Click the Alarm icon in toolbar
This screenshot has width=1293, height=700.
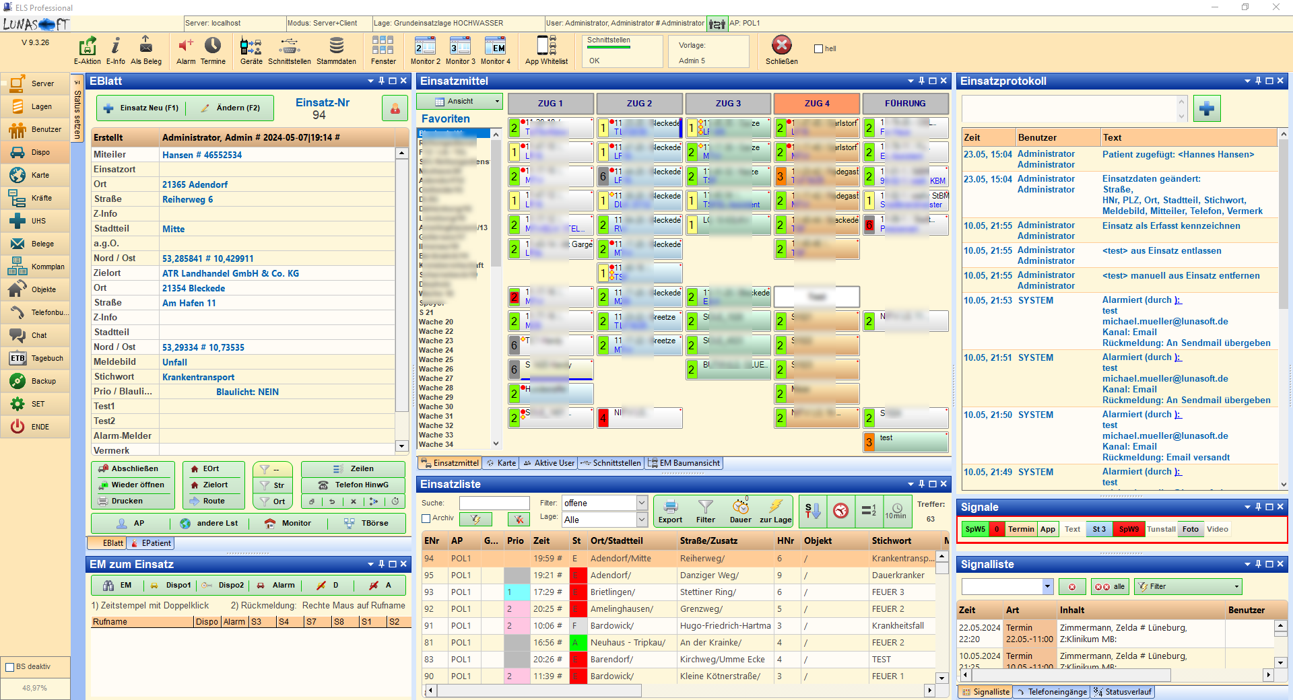186,46
